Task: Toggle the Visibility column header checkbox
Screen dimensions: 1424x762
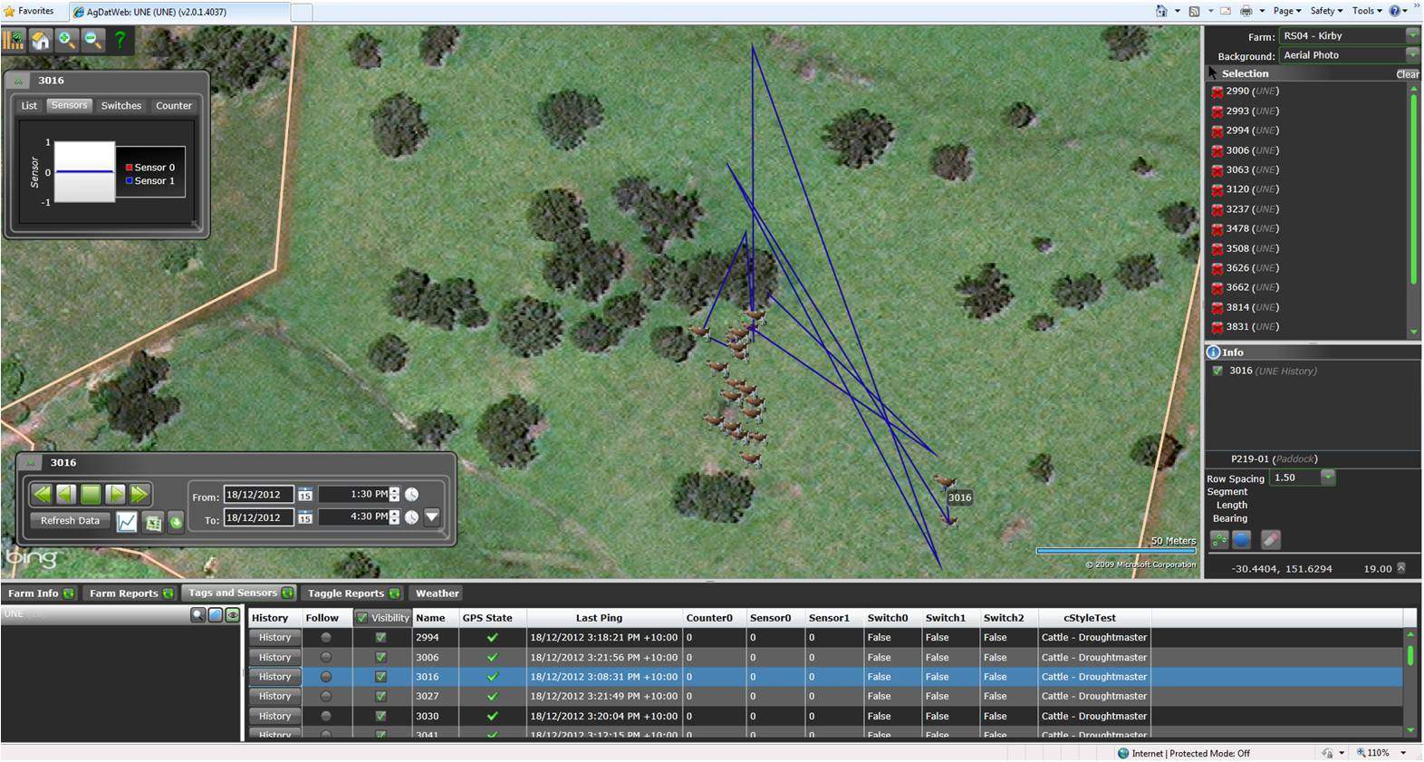Action: pyautogui.click(x=362, y=618)
